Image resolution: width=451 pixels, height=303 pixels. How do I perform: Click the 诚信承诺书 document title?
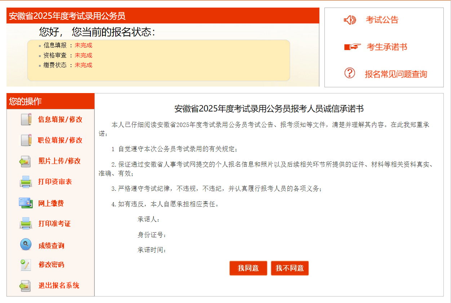click(269, 109)
